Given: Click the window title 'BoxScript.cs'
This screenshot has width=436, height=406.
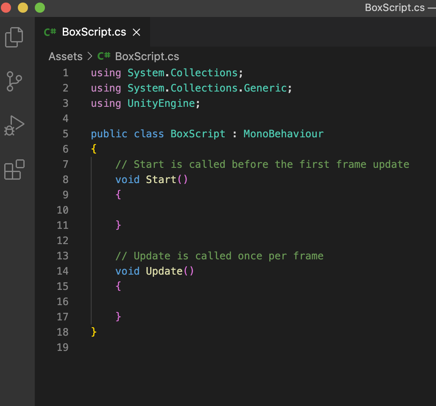Looking at the screenshot, I should point(395,8).
